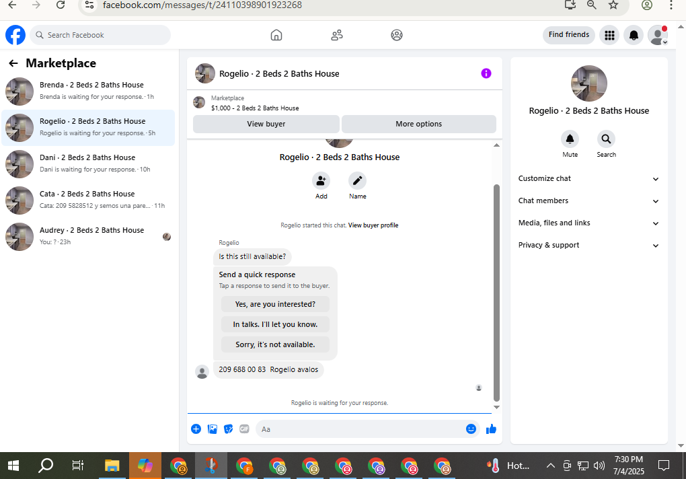The width and height of the screenshot is (686, 479).
Task: Open Windows taskbar search
Action: [46, 466]
